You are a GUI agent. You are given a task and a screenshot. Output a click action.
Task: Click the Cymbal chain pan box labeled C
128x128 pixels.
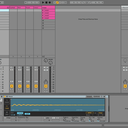(x=12, y=81)
